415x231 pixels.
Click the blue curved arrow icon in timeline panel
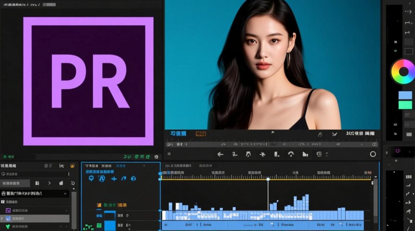click(124, 178)
